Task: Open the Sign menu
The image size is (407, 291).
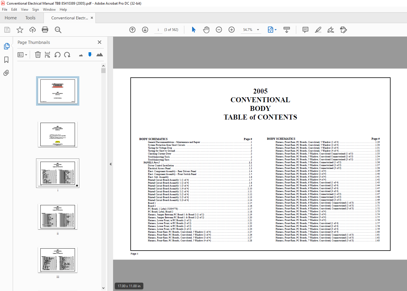Action: coord(35,10)
